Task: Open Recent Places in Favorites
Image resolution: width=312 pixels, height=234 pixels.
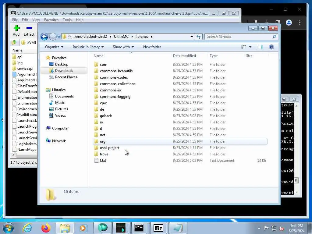Action: 66,77
